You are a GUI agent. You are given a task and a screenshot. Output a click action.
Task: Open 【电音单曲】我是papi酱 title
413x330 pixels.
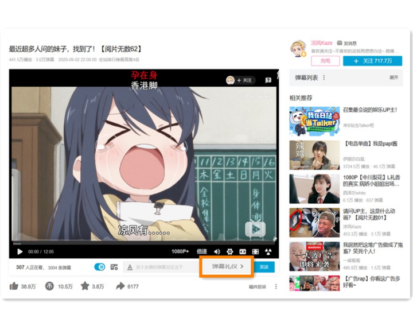(370, 143)
